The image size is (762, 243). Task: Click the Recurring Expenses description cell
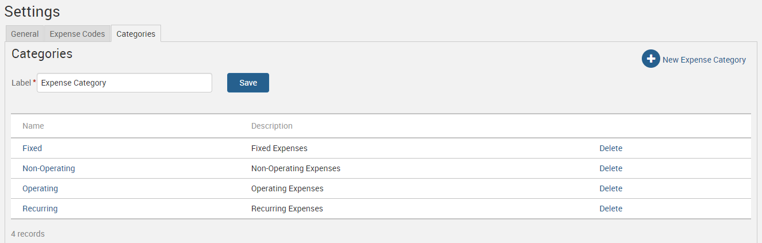pyautogui.click(x=287, y=209)
